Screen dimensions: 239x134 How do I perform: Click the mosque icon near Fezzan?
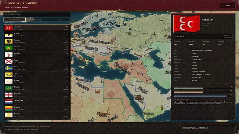(x=97, y=91)
